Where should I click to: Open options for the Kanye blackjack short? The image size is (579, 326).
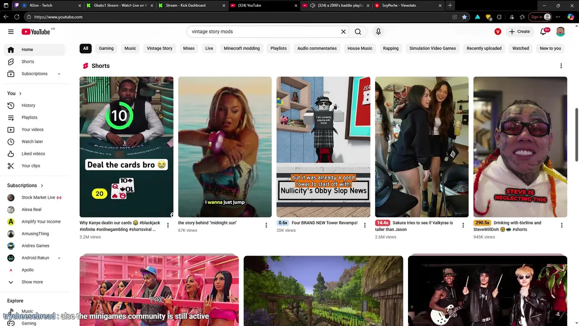[168, 225]
